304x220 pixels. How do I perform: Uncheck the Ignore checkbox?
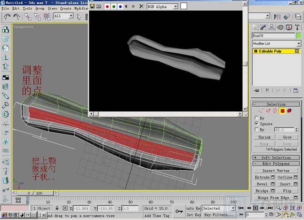[x=256, y=123]
